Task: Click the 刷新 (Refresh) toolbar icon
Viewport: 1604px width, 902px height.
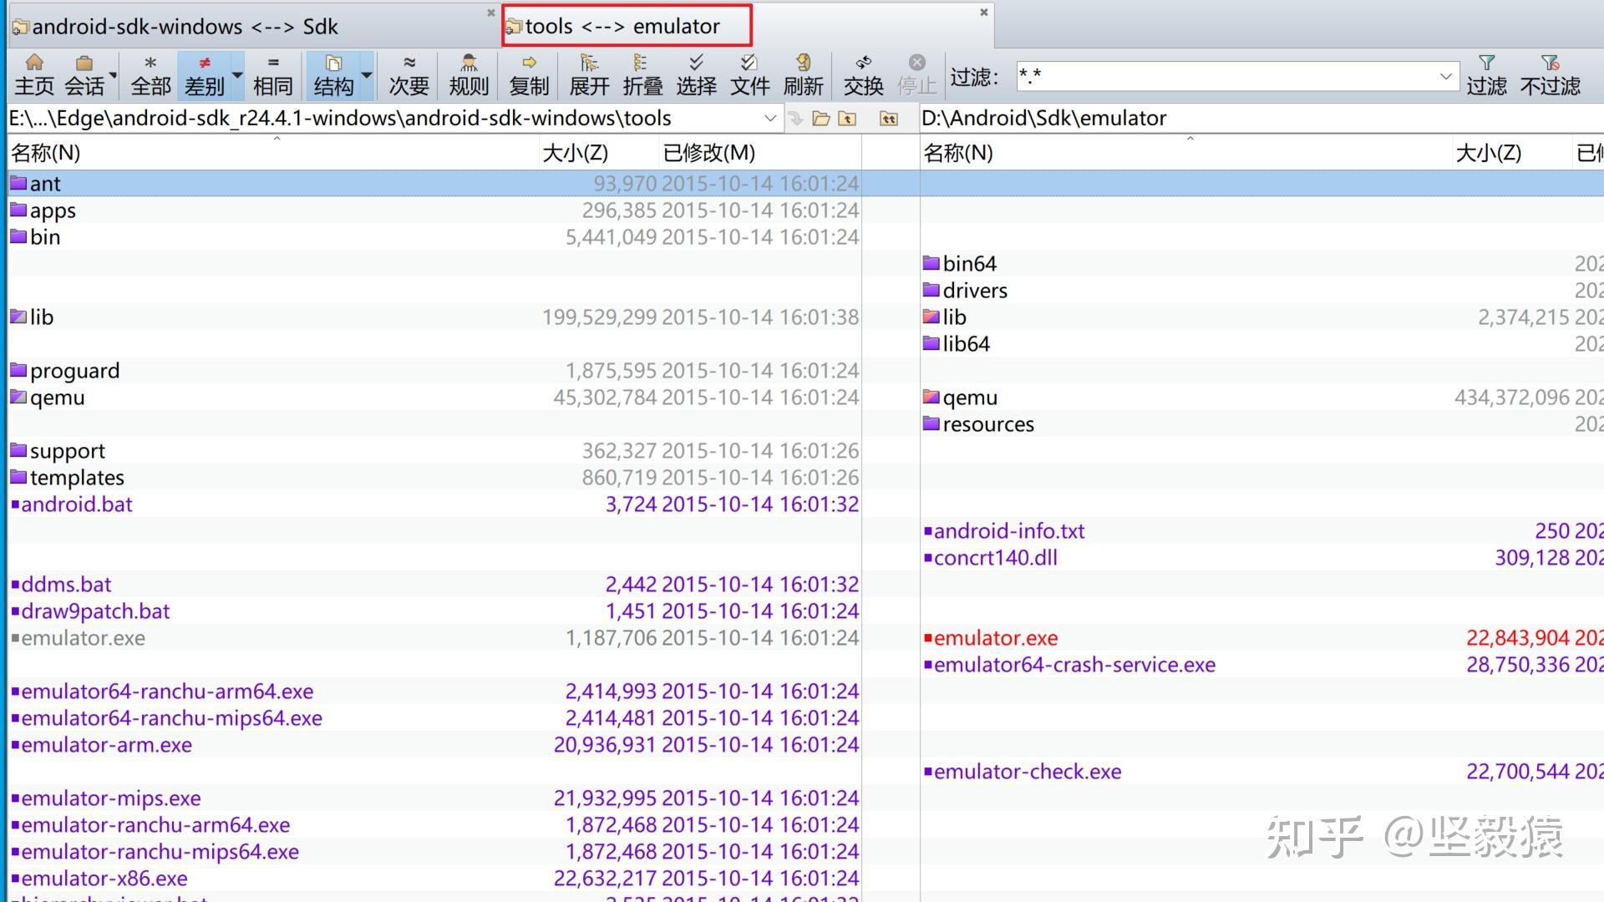Action: (803, 74)
